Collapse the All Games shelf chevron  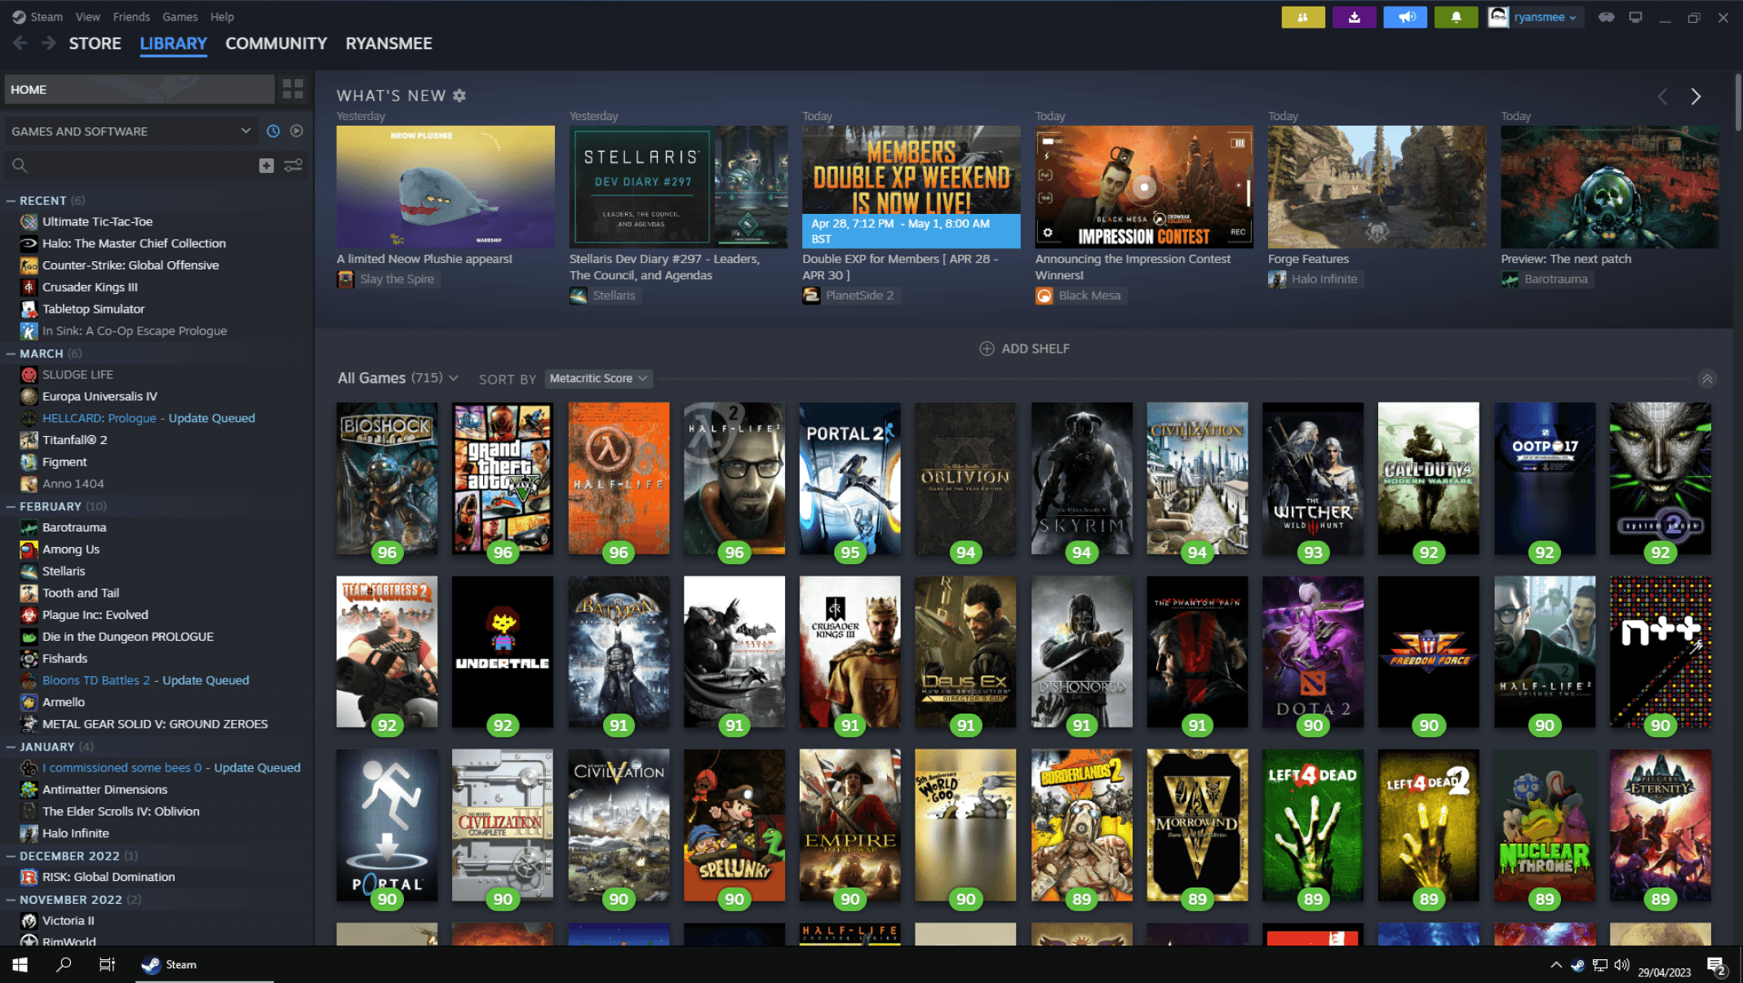click(x=1706, y=379)
